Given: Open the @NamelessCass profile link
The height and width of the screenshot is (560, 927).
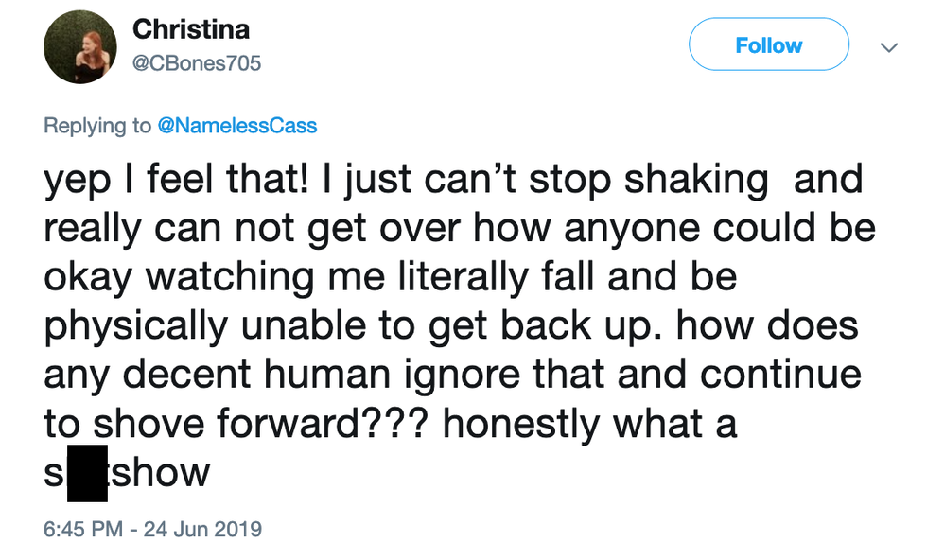Looking at the screenshot, I should 236,126.
